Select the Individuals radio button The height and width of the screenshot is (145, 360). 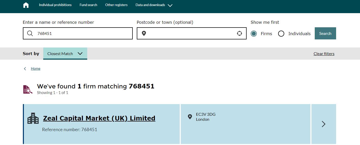(281, 34)
